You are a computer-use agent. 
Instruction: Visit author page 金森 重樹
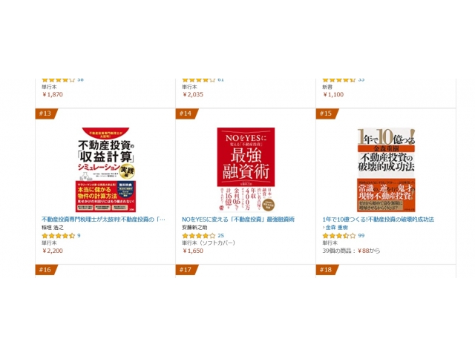click(337, 228)
